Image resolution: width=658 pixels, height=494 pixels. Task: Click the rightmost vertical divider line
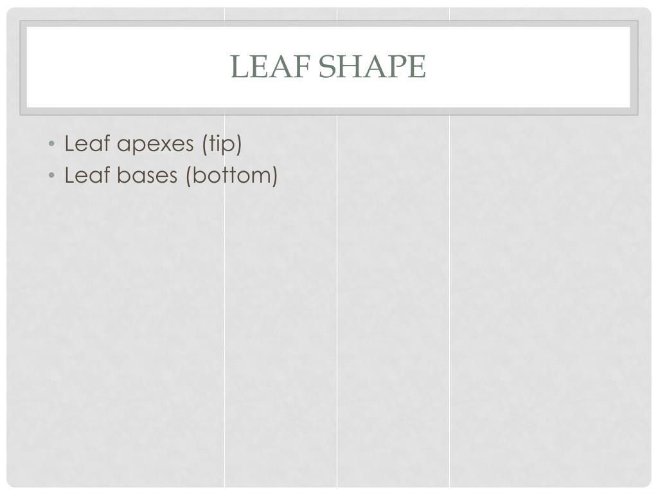click(449, 294)
